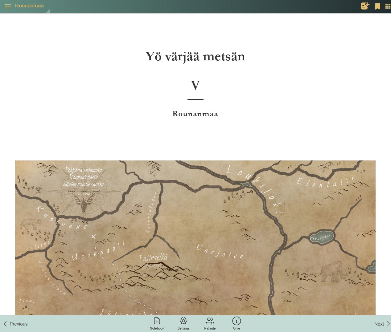Go to the Previous page
This screenshot has width=391, height=332.
pos(15,324)
